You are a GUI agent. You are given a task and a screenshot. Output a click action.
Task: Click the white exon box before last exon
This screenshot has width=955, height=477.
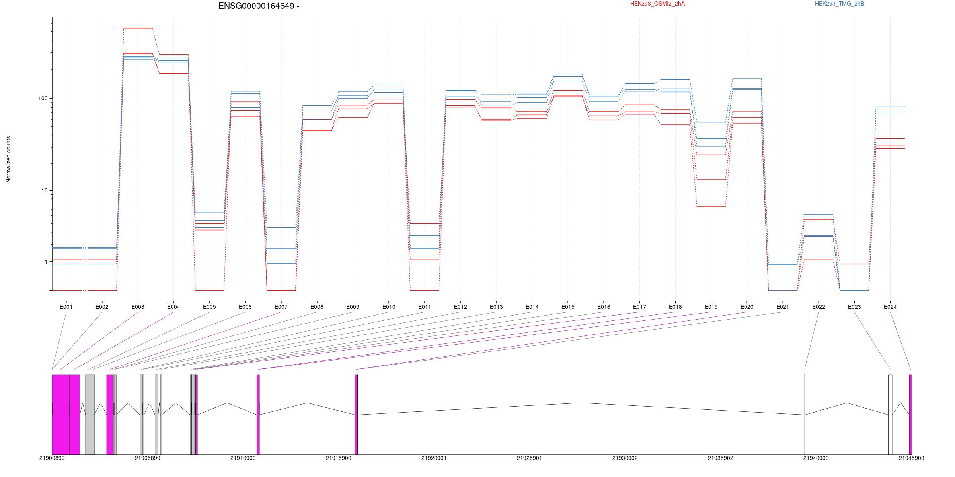tap(890, 415)
